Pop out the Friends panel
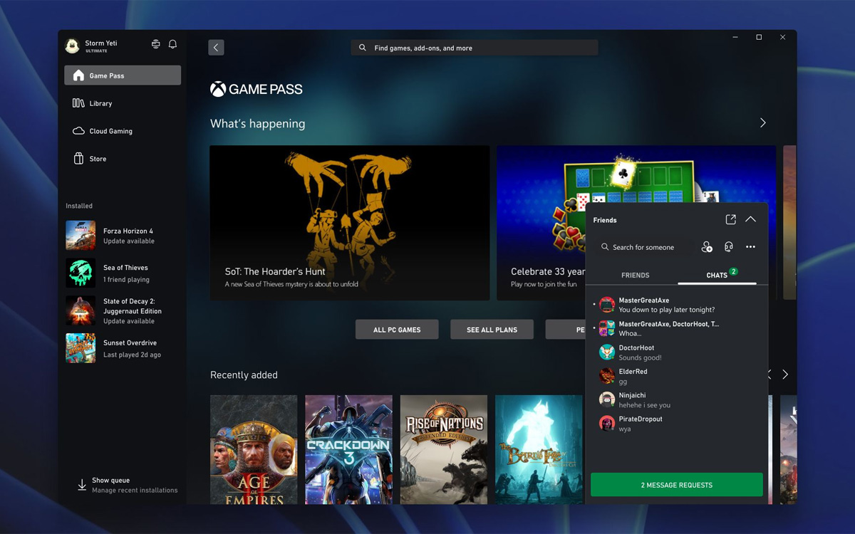This screenshot has height=534, width=855. click(730, 220)
